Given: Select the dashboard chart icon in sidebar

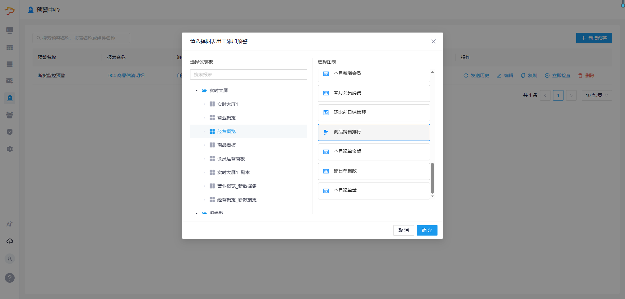Looking at the screenshot, I should [9, 30].
